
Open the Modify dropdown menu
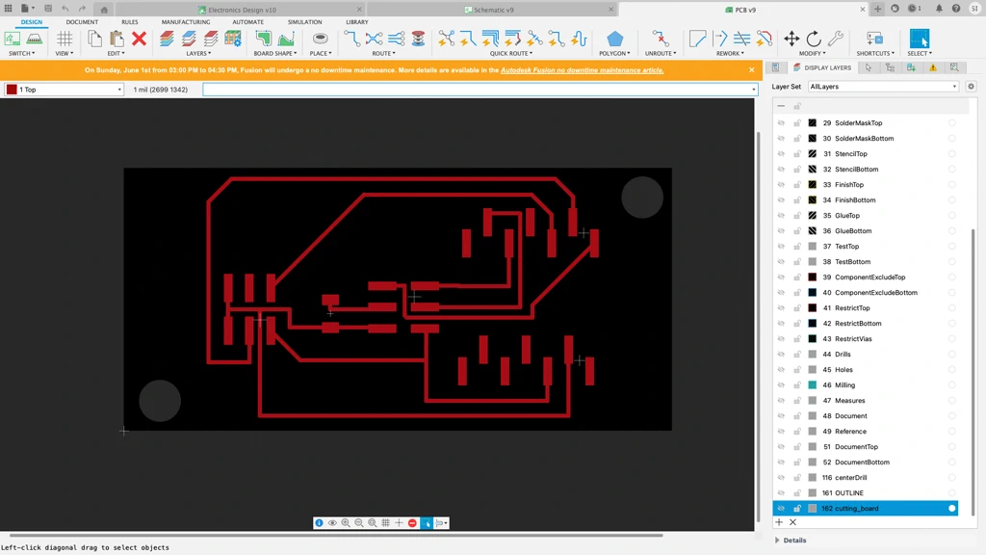813,54
